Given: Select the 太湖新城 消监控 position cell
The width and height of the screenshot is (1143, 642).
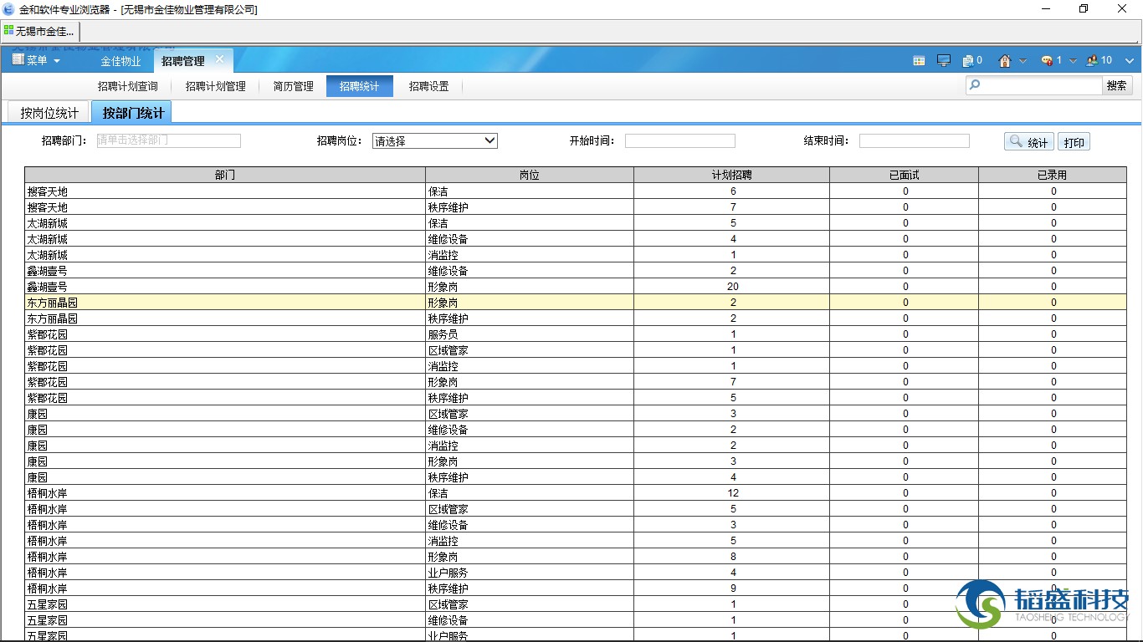Looking at the screenshot, I should click(x=530, y=255).
